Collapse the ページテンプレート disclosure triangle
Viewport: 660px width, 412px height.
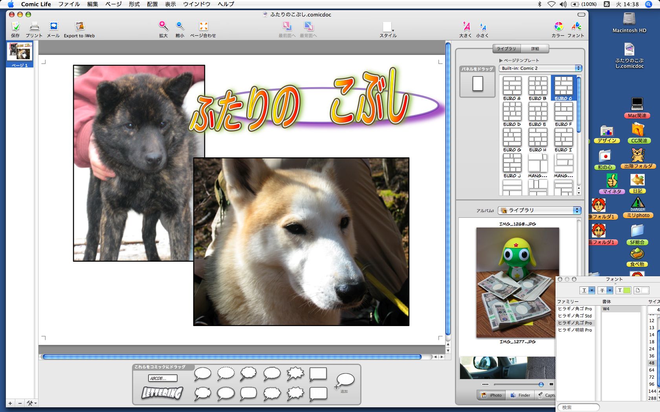point(501,60)
